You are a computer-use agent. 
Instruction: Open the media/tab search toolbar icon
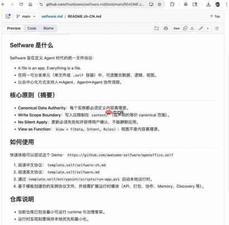(195, 4)
